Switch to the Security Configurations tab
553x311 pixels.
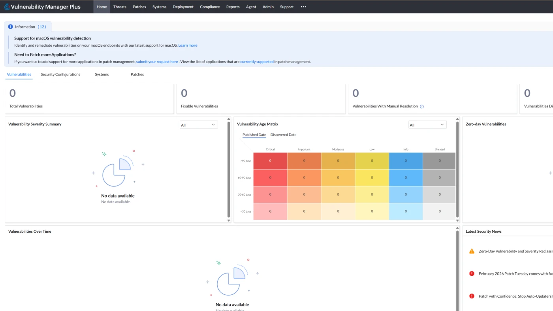click(60, 74)
